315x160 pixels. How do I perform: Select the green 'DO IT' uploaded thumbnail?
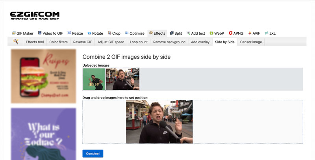(x=94, y=79)
